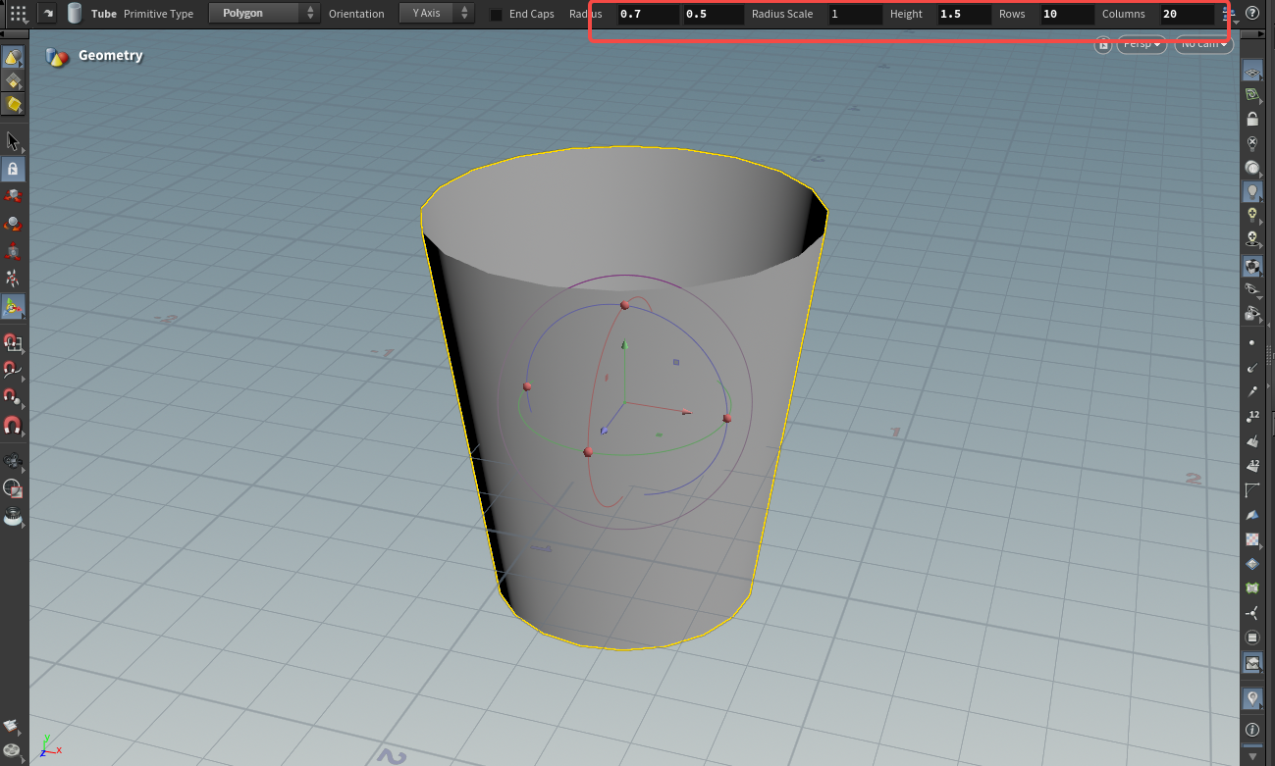Open the No cam camera selector
Screen dimensions: 1275x766
tap(1203, 44)
